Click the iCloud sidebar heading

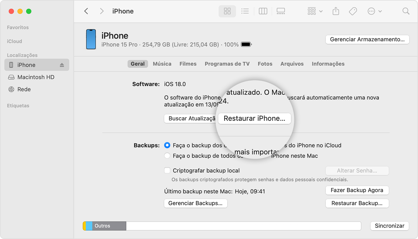[x=14, y=41]
